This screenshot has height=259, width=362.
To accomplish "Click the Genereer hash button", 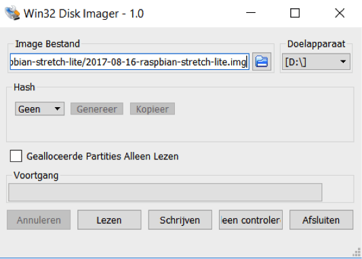I will [97, 108].
